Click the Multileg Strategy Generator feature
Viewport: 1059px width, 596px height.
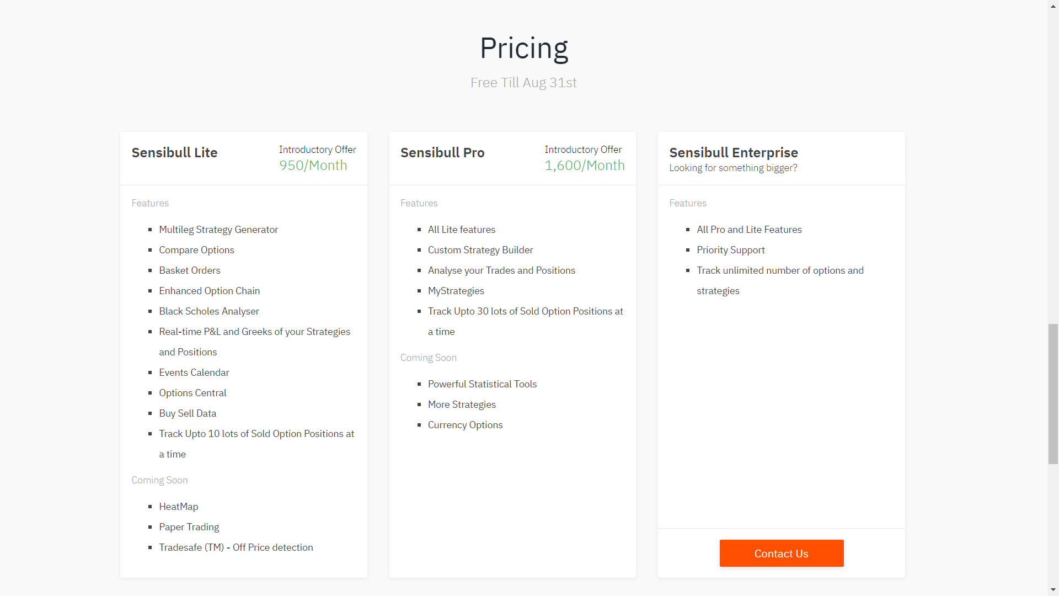[218, 230]
